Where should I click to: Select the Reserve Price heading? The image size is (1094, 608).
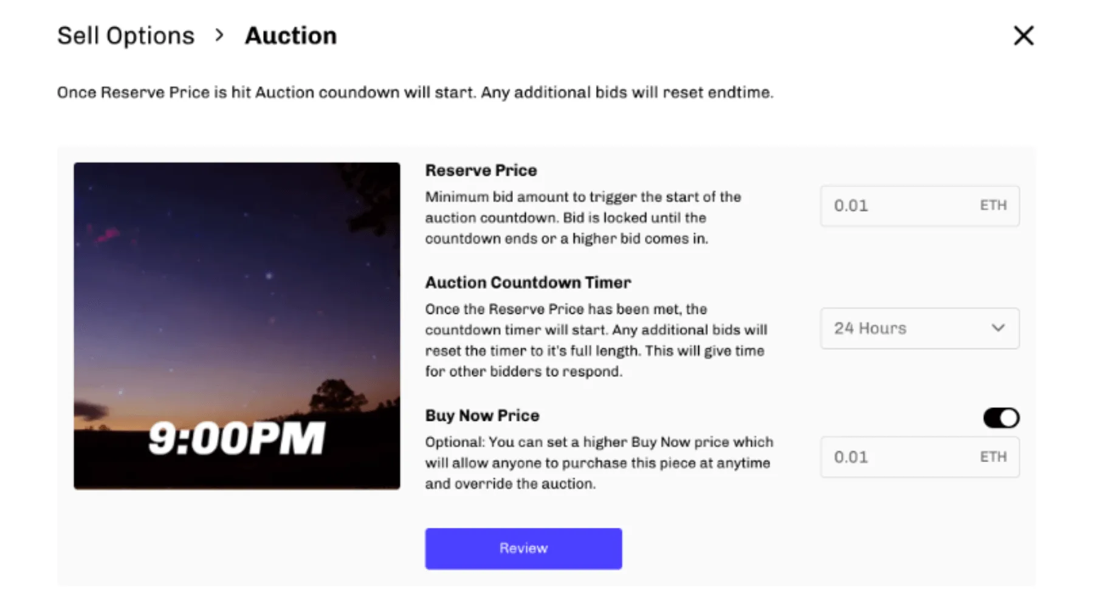click(481, 170)
